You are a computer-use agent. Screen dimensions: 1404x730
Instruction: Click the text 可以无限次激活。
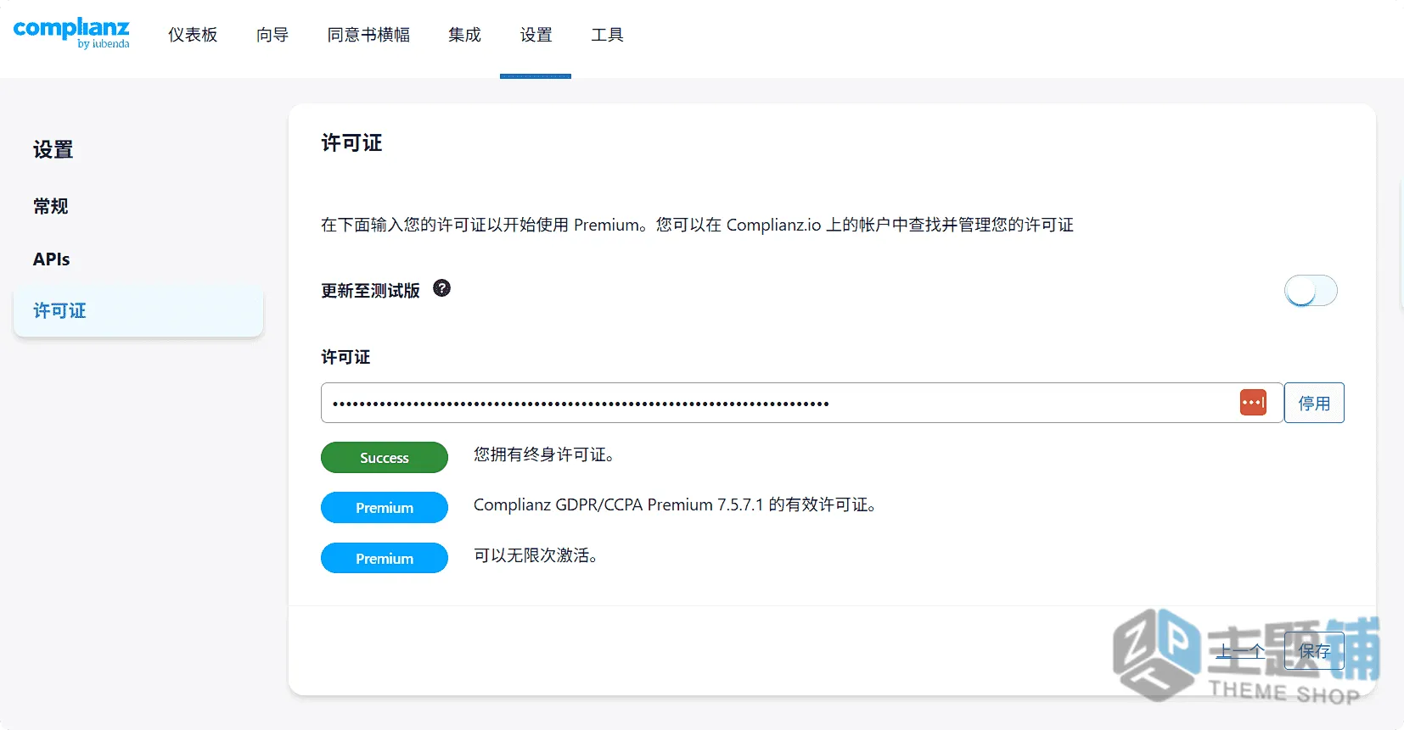(536, 556)
